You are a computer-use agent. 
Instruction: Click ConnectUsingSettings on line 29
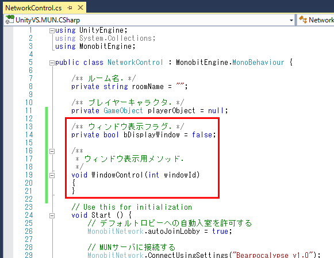pyautogui.click(x=188, y=255)
